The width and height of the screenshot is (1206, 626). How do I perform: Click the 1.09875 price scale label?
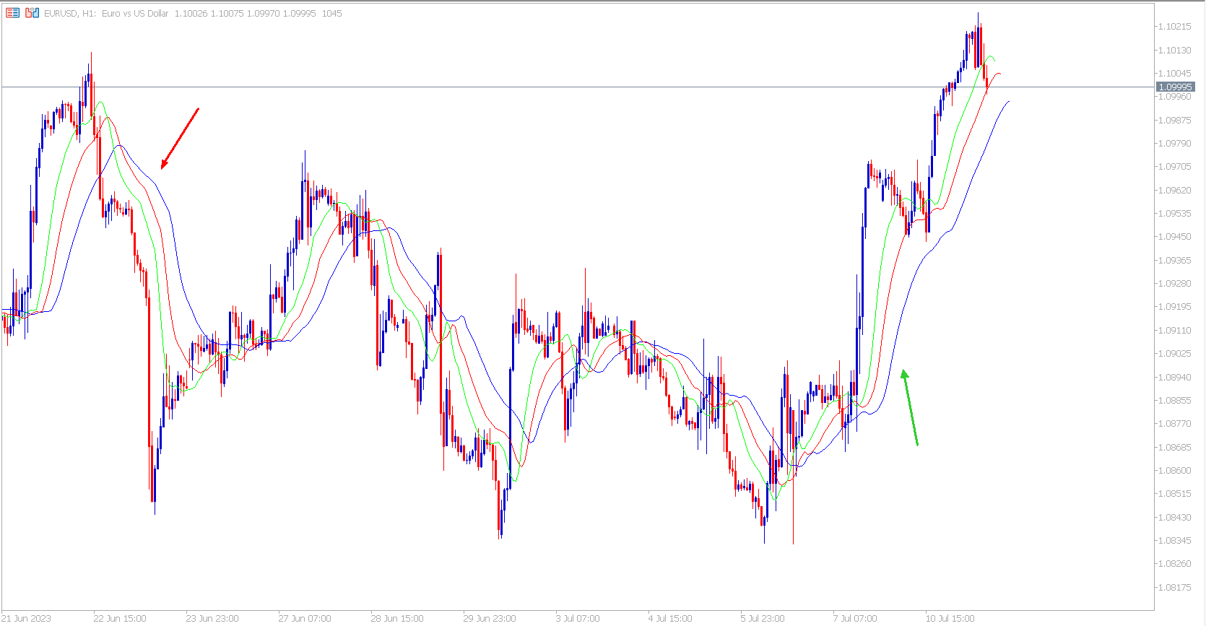(x=1175, y=121)
